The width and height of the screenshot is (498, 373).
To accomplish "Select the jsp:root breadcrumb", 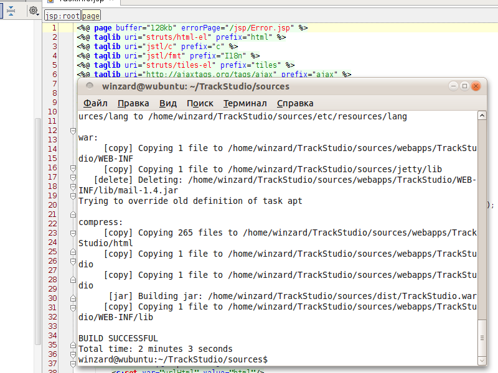I will coord(62,16).
